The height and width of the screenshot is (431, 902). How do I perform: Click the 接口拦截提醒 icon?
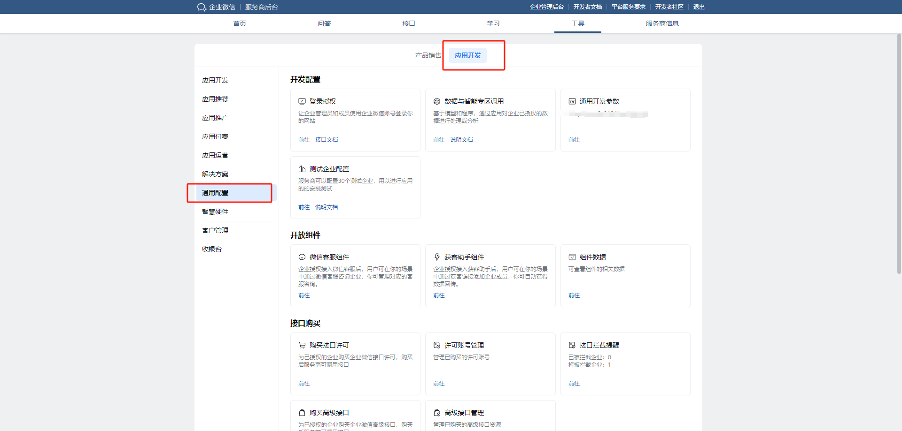pyautogui.click(x=572, y=345)
